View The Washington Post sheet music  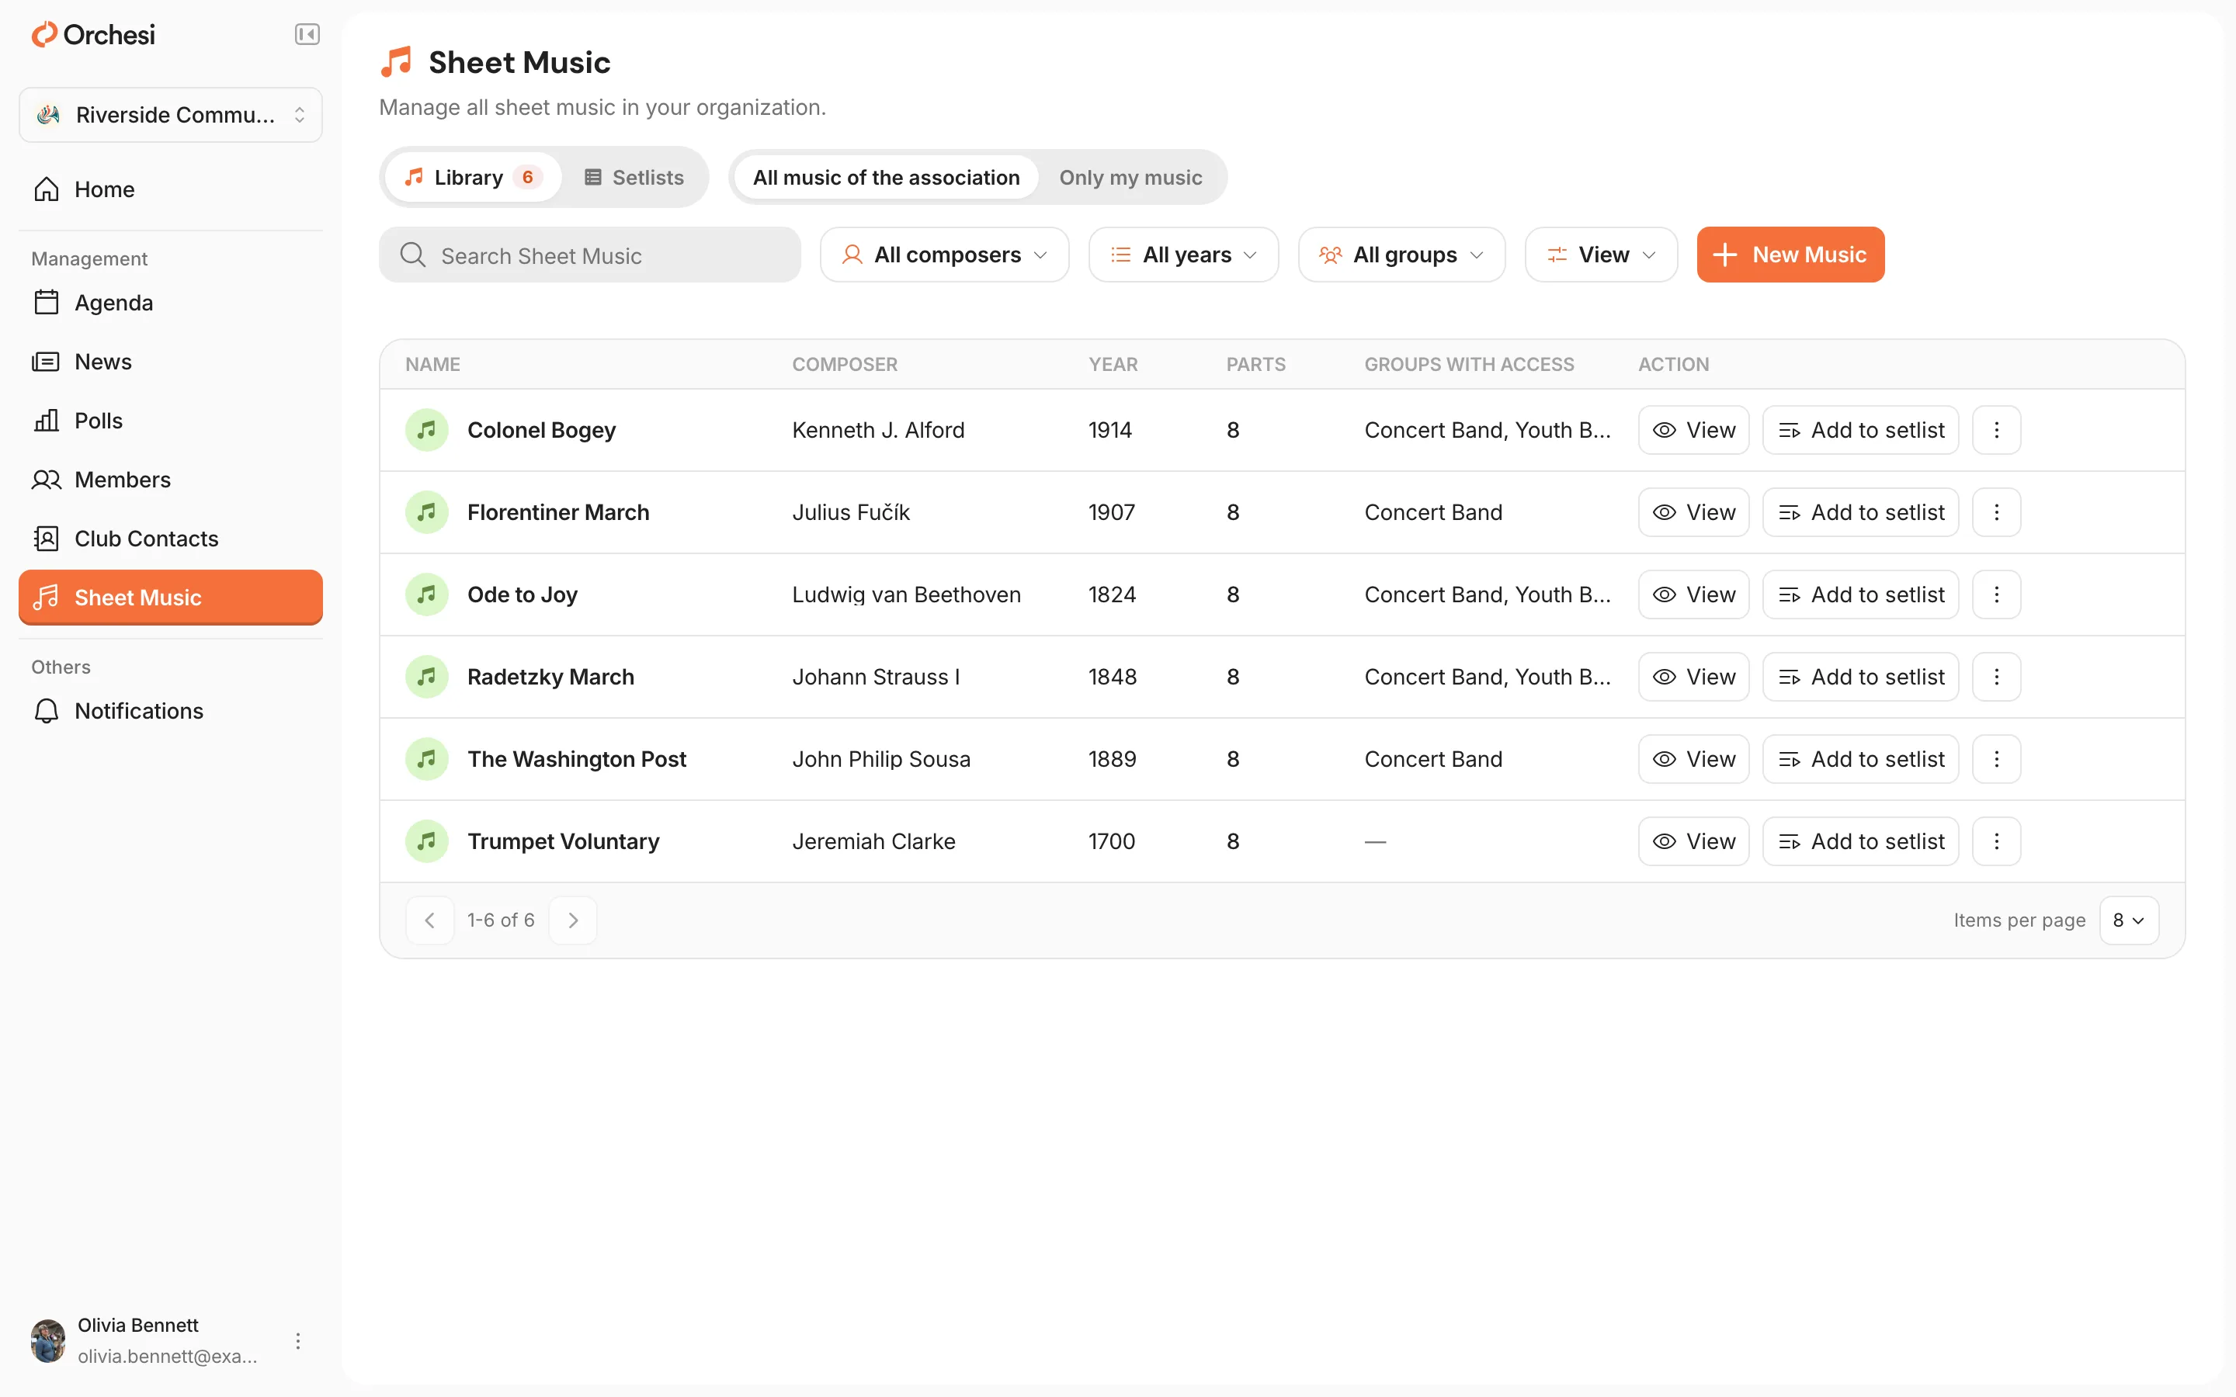point(1693,758)
